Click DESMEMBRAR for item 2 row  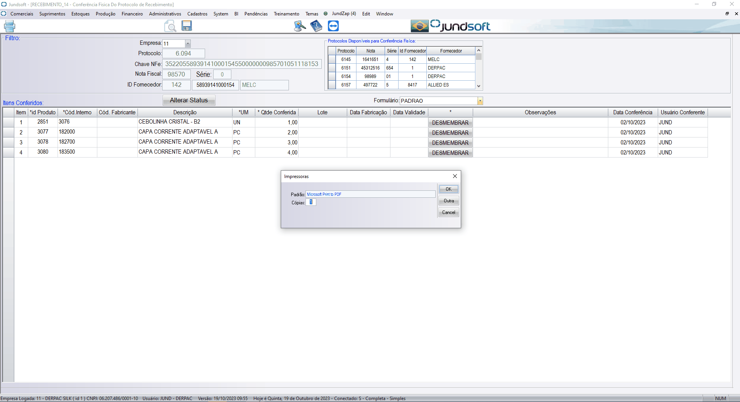tap(450, 133)
